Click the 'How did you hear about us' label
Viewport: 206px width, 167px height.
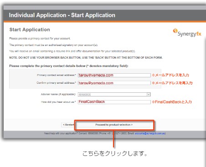(58, 102)
